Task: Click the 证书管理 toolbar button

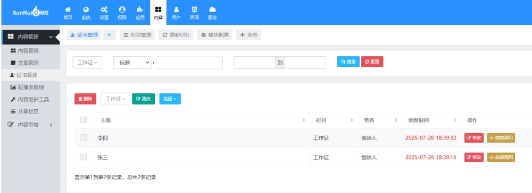Action: [x=84, y=35]
